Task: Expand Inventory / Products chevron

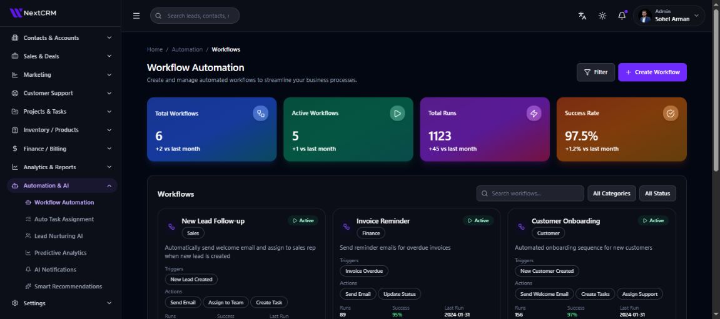Action: [109, 130]
